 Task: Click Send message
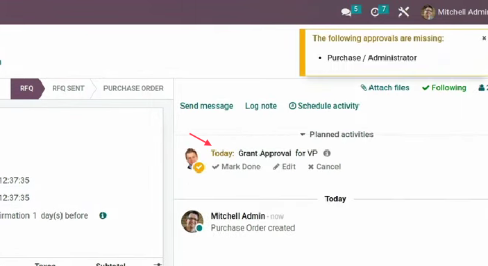[206, 106]
